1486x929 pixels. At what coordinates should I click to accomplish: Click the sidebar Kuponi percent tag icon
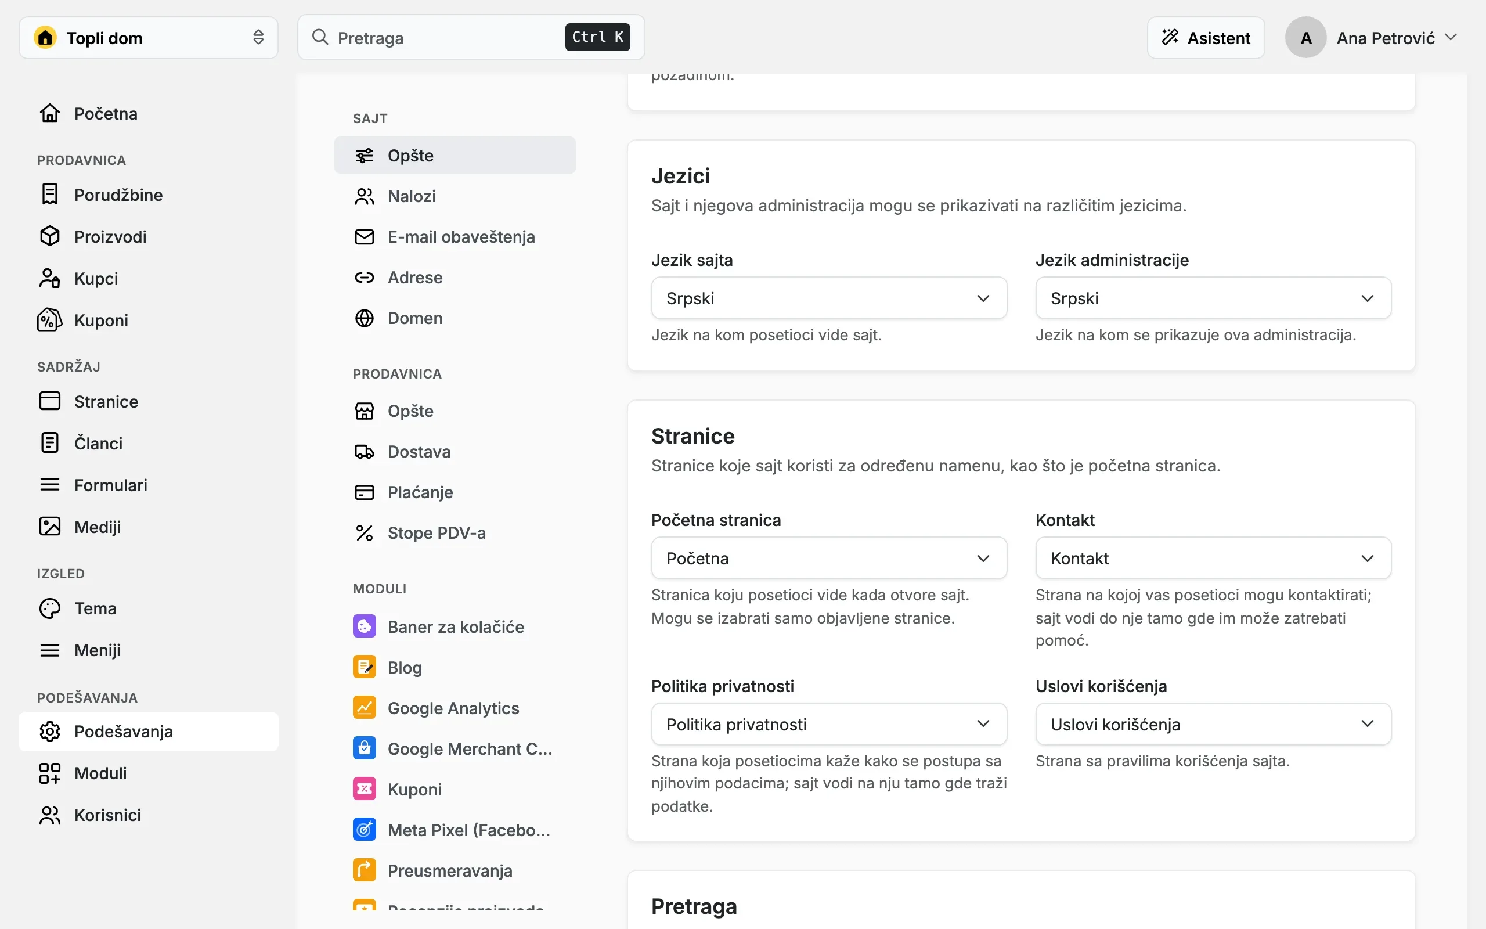pyautogui.click(x=50, y=320)
